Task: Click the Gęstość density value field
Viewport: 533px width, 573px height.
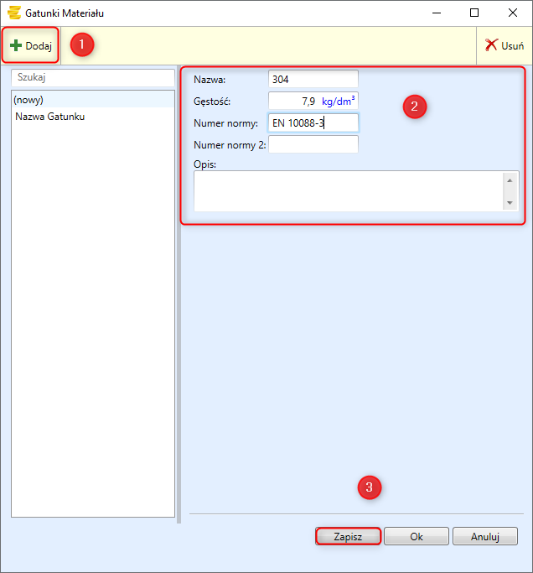Action: click(x=292, y=101)
